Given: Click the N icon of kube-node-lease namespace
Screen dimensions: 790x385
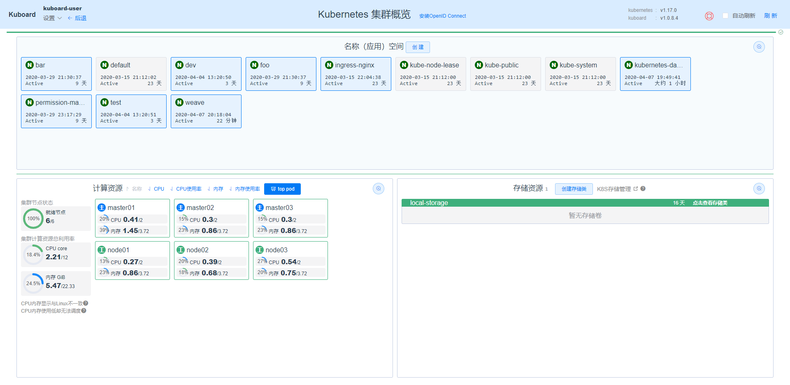Looking at the screenshot, I should pos(404,65).
